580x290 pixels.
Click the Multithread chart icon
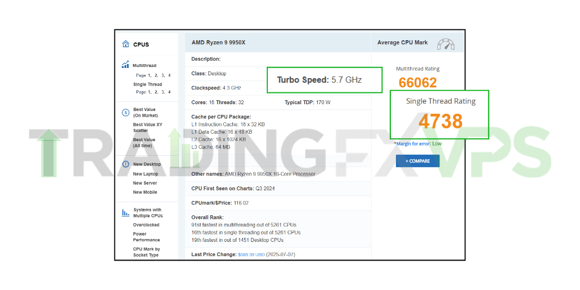tap(125, 65)
